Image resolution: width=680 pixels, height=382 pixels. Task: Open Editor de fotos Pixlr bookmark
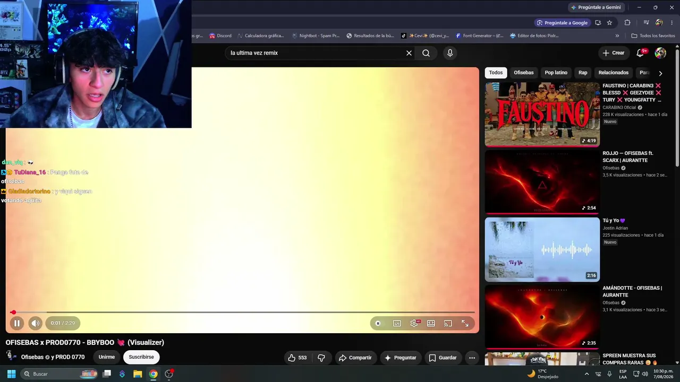534,36
